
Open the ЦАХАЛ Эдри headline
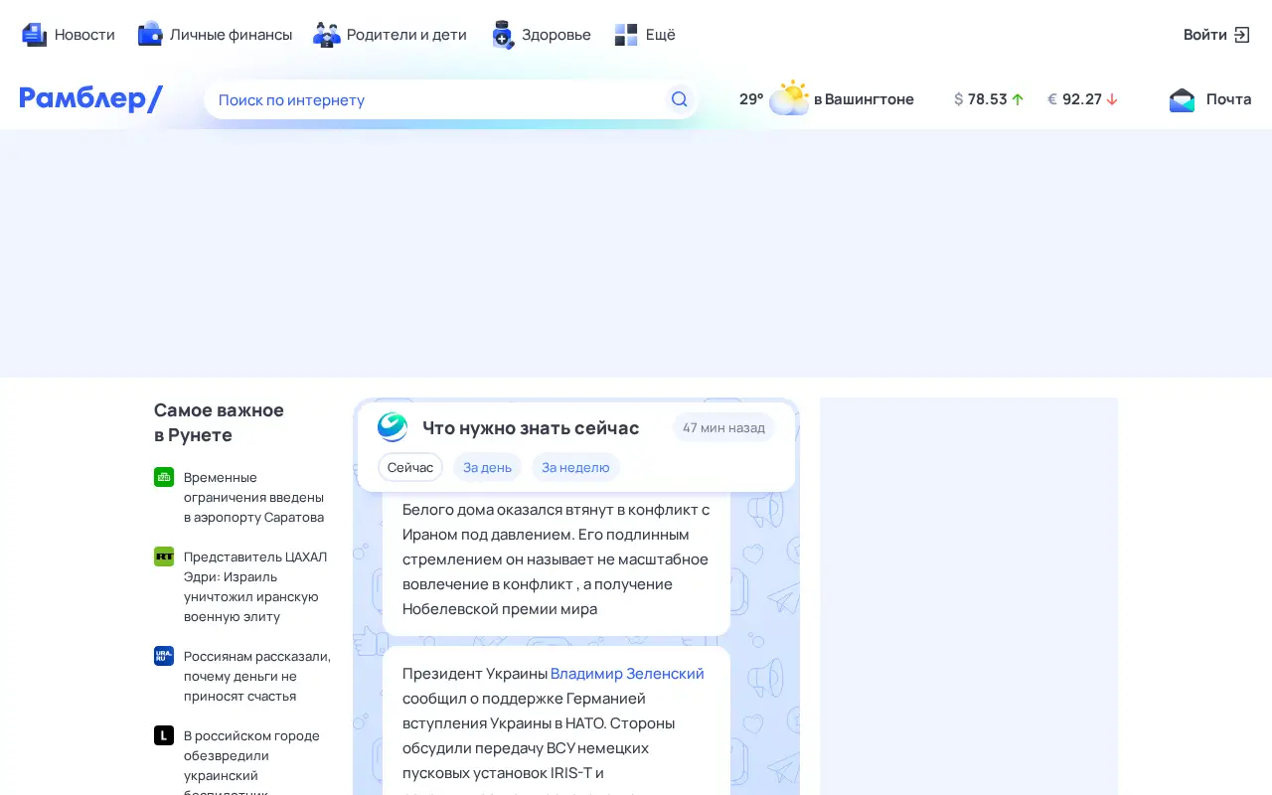click(x=256, y=586)
